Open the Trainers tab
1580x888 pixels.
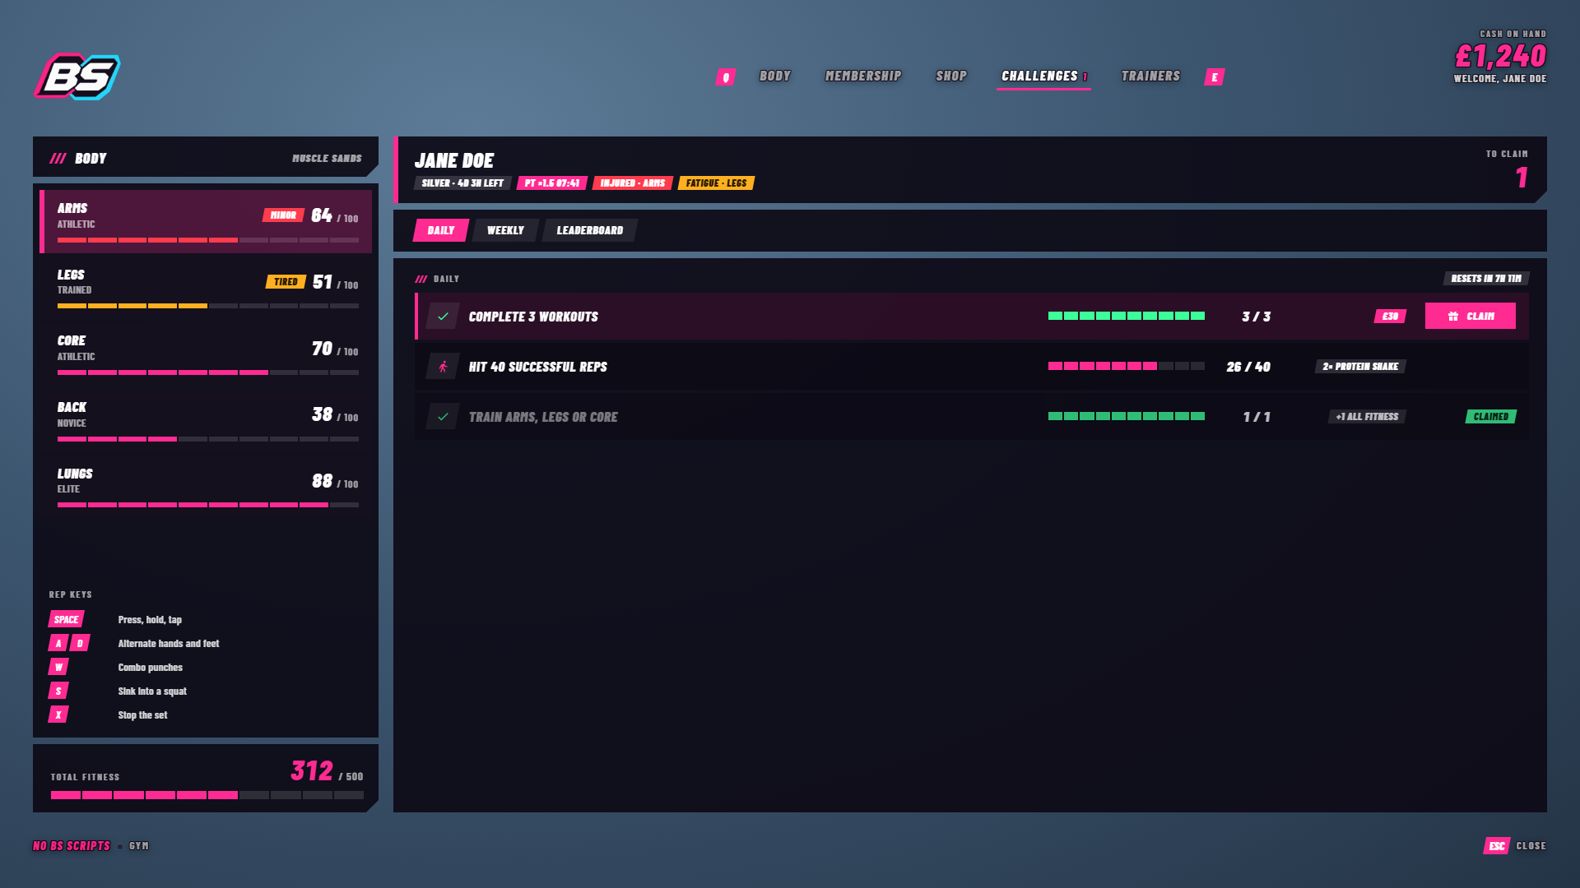coord(1150,76)
